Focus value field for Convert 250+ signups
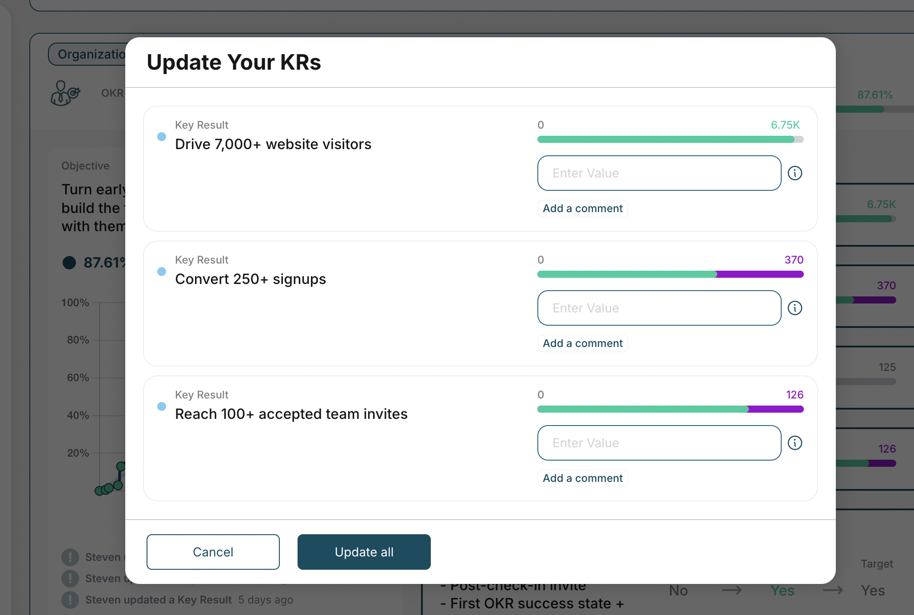This screenshot has width=914, height=615. point(659,308)
